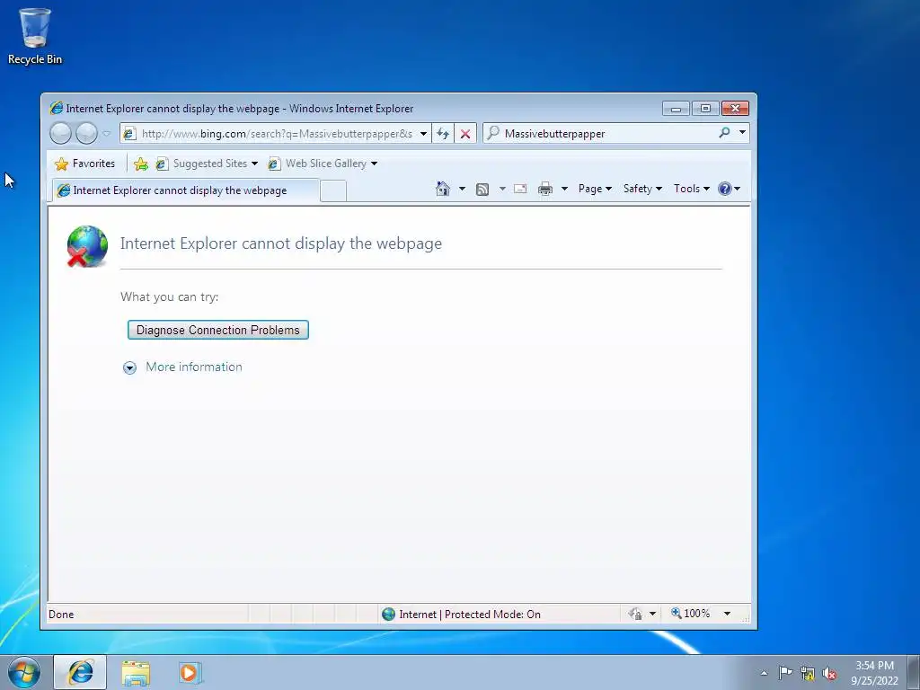The width and height of the screenshot is (920, 690).
Task: Open the recent pages dropdown arrow
Action: coord(106,134)
